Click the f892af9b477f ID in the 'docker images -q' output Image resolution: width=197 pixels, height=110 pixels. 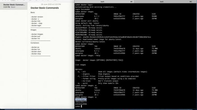81,102
